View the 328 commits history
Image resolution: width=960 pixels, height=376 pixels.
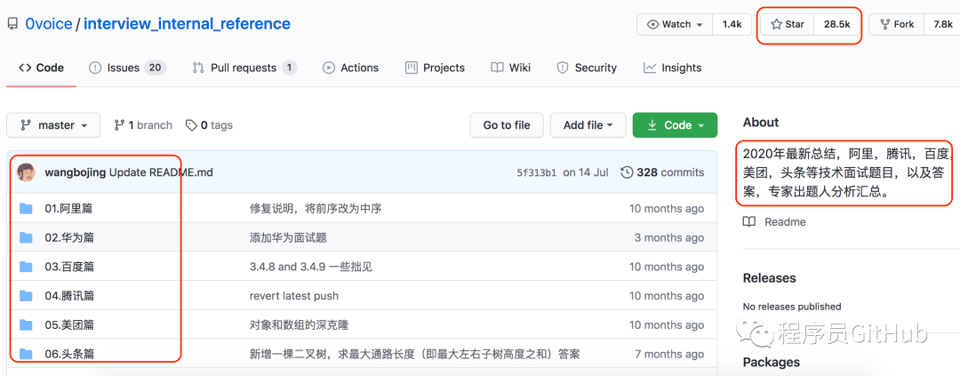(x=662, y=172)
